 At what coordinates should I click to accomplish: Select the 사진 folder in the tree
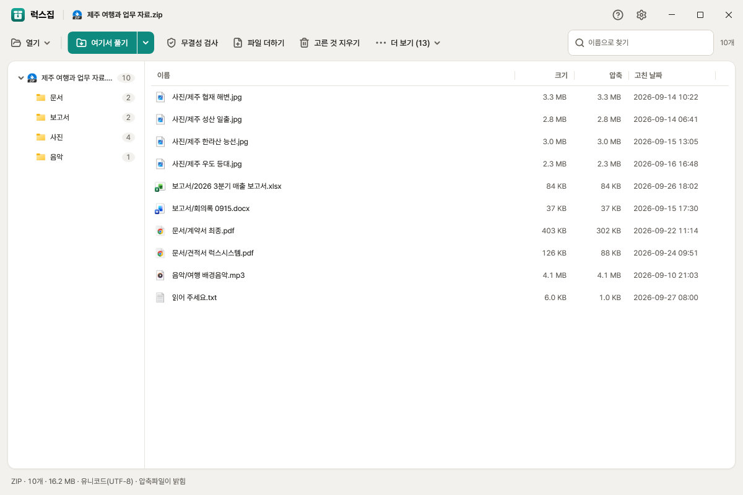click(x=76, y=137)
